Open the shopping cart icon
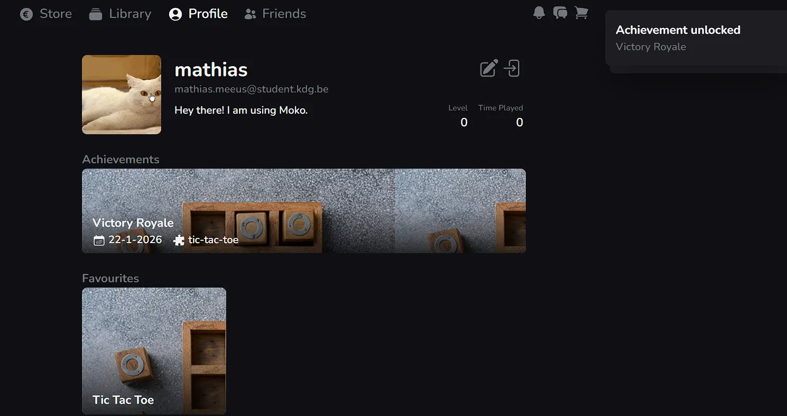Screen dimensions: 787x416 [x=581, y=13]
